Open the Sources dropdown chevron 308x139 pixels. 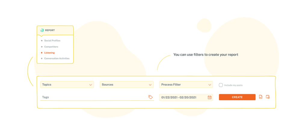point(150,85)
